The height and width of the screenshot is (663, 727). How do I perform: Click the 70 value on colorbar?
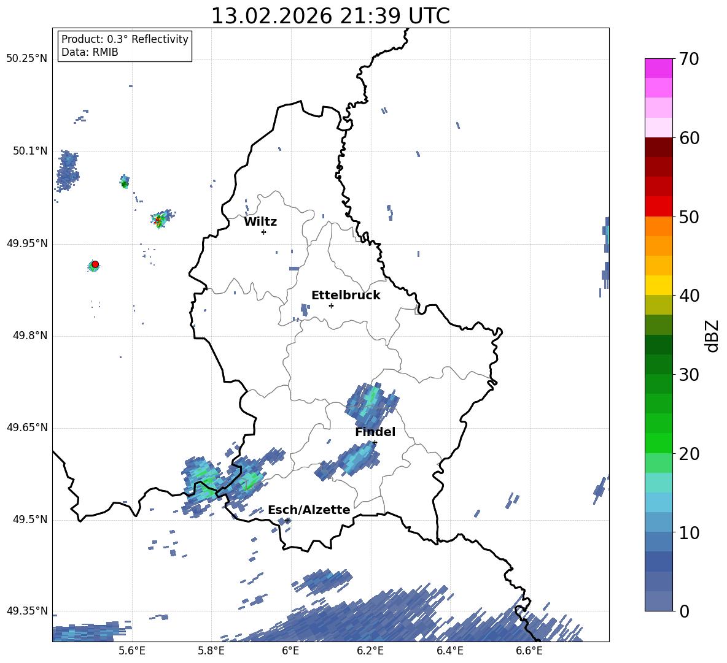pos(689,59)
